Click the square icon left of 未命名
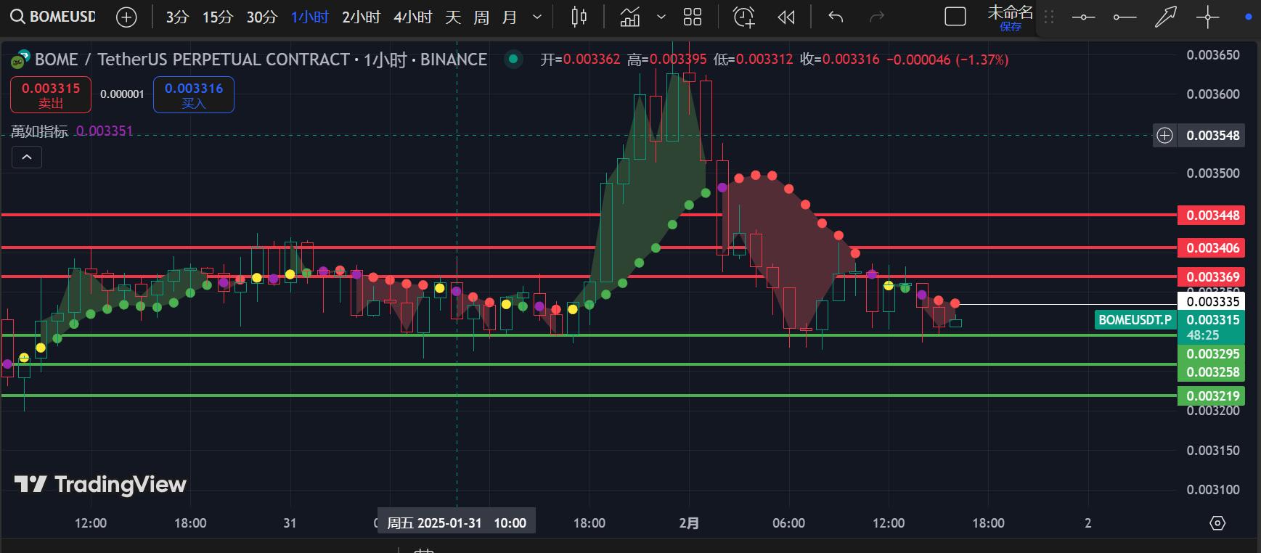Image resolution: width=1261 pixels, height=553 pixels. 955,17
